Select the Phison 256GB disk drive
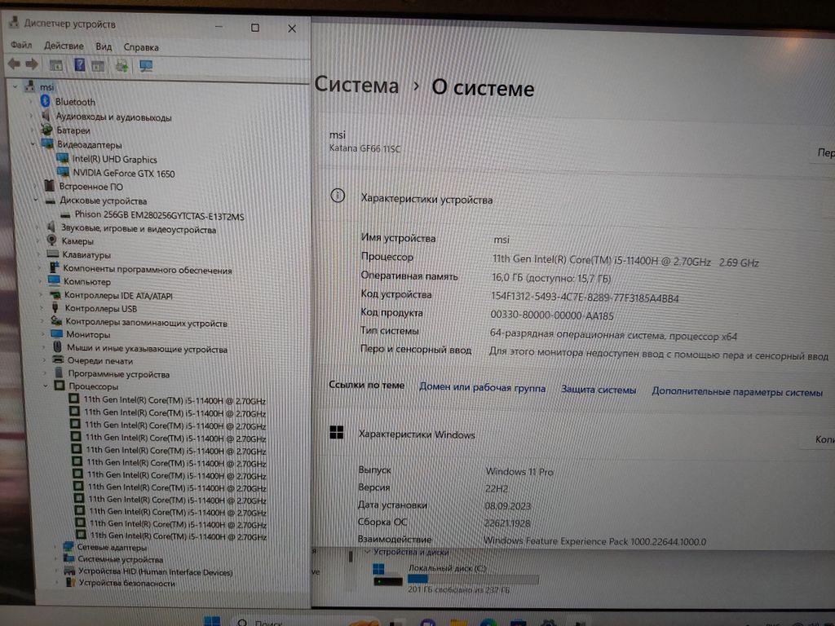The width and height of the screenshot is (835, 626). pyautogui.click(x=159, y=216)
